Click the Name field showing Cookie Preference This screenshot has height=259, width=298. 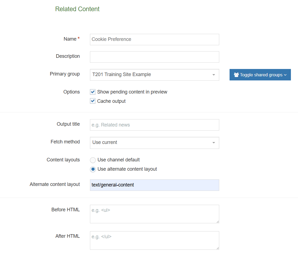(x=154, y=40)
